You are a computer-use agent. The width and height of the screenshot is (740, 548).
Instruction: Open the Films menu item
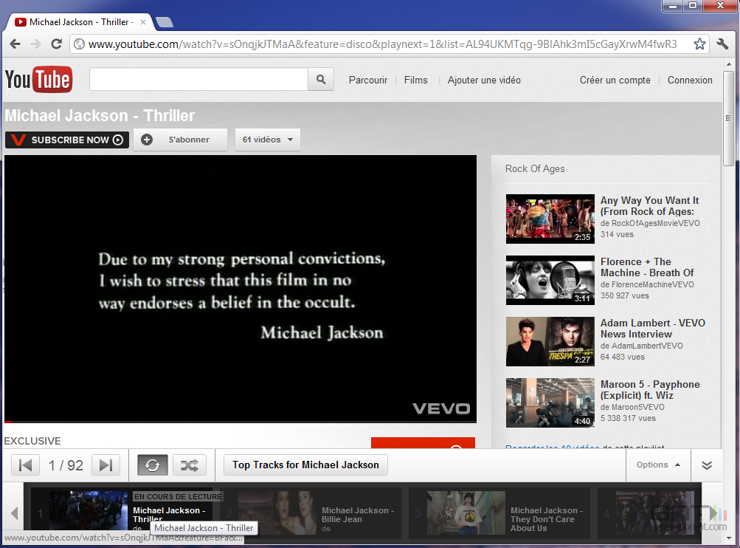(416, 81)
